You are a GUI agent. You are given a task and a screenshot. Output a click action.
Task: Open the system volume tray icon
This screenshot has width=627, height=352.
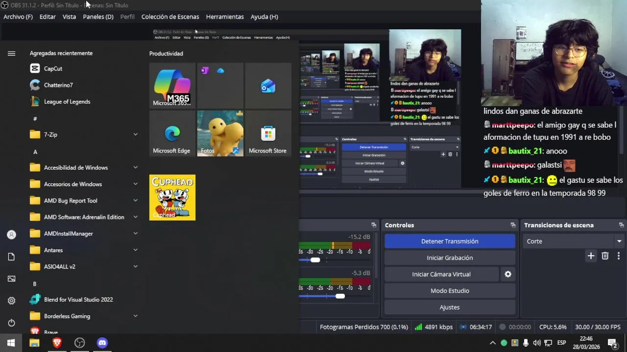pyautogui.click(x=537, y=343)
